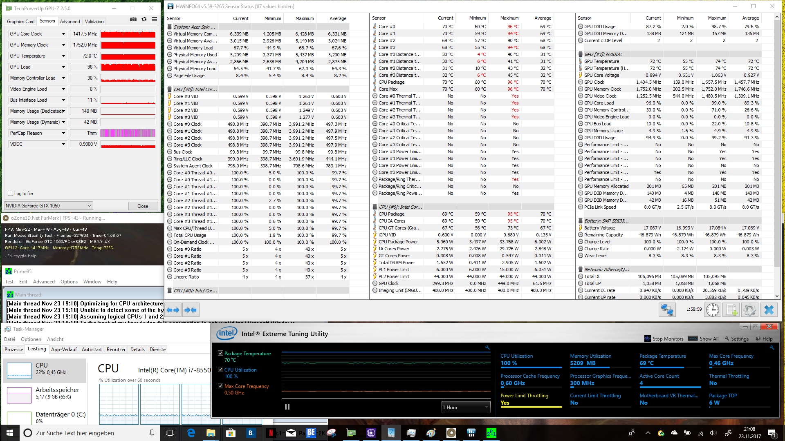Open GPU-Z hamburger menu icon

point(154,19)
